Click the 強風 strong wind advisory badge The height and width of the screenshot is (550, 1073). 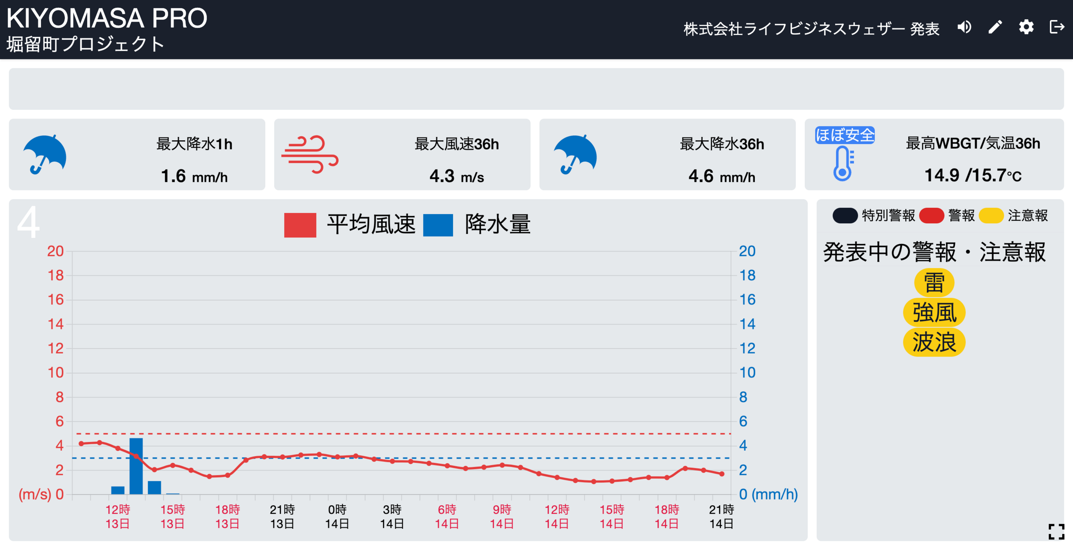click(935, 312)
